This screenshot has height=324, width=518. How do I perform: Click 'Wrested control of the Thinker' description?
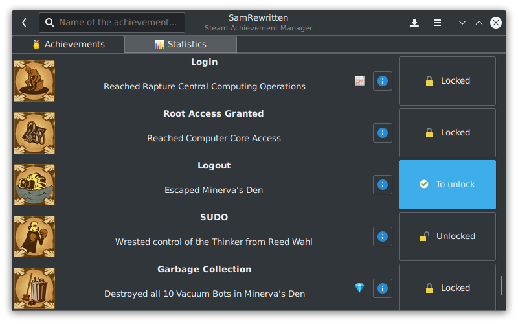tap(214, 242)
